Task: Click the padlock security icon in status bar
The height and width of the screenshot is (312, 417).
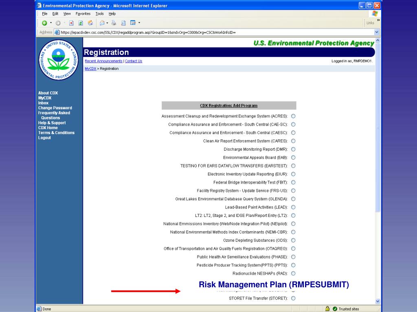Action: pos(327,309)
